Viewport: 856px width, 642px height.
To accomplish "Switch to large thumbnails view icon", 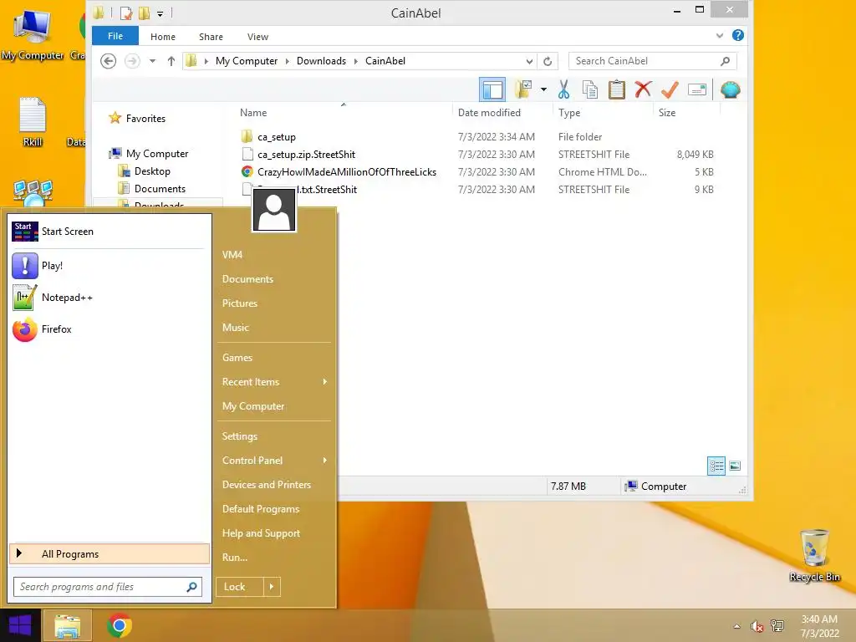I will click(x=735, y=466).
